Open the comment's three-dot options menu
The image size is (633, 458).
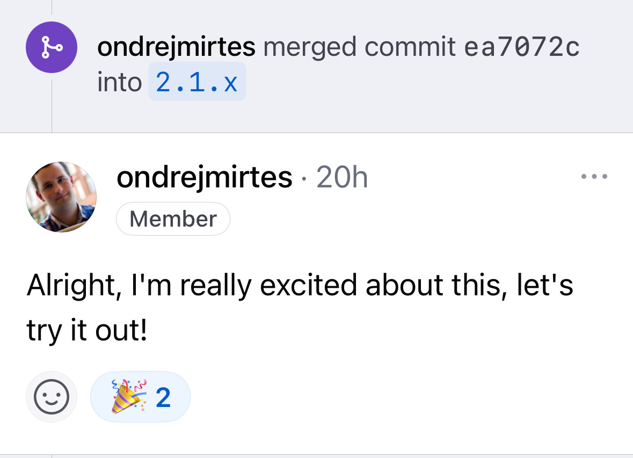click(594, 177)
